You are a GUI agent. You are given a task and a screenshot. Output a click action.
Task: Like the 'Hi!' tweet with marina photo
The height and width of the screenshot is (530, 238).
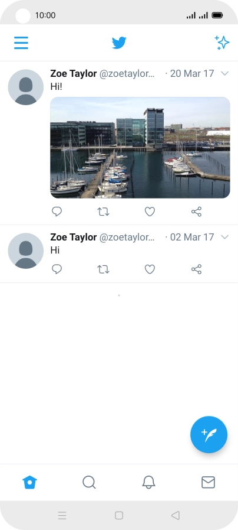(x=150, y=212)
